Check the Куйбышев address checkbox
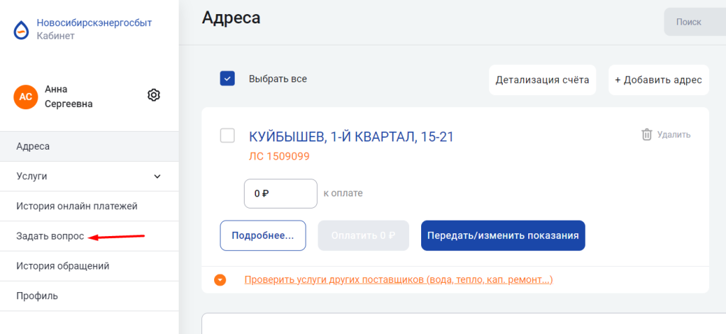726x334 pixels. click(x=228, y=135)
